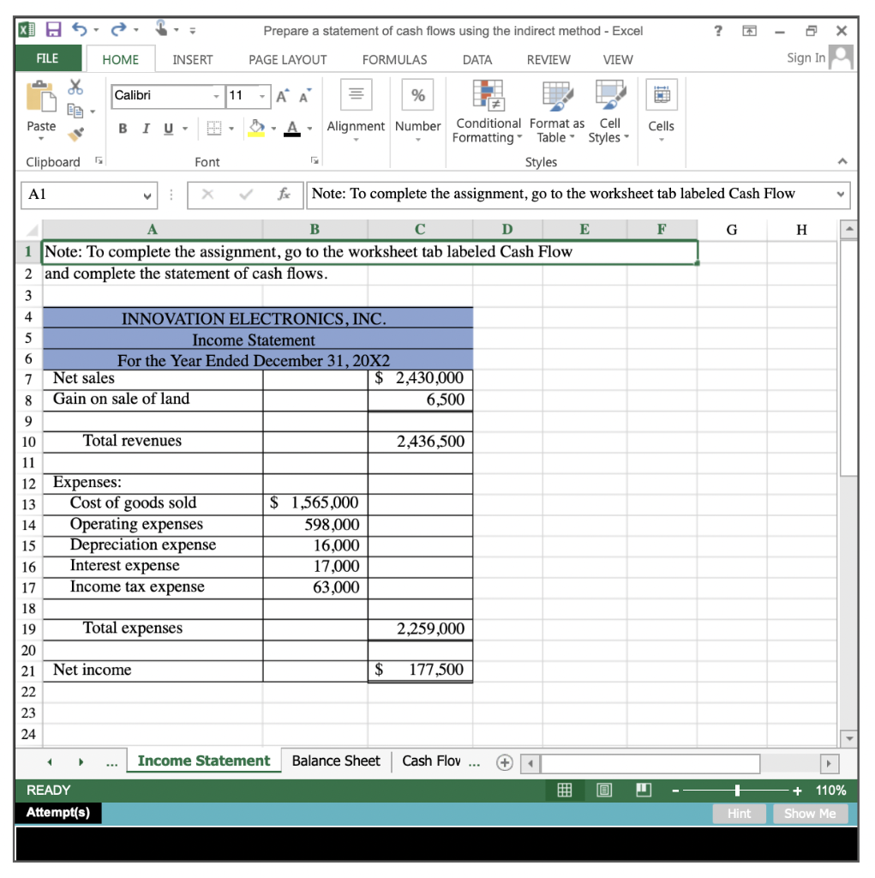Viewport: 875px width, 878px height.
Task: Add a new sheet with plus icon
Action: pyautogui.click(x=505, y=762)
